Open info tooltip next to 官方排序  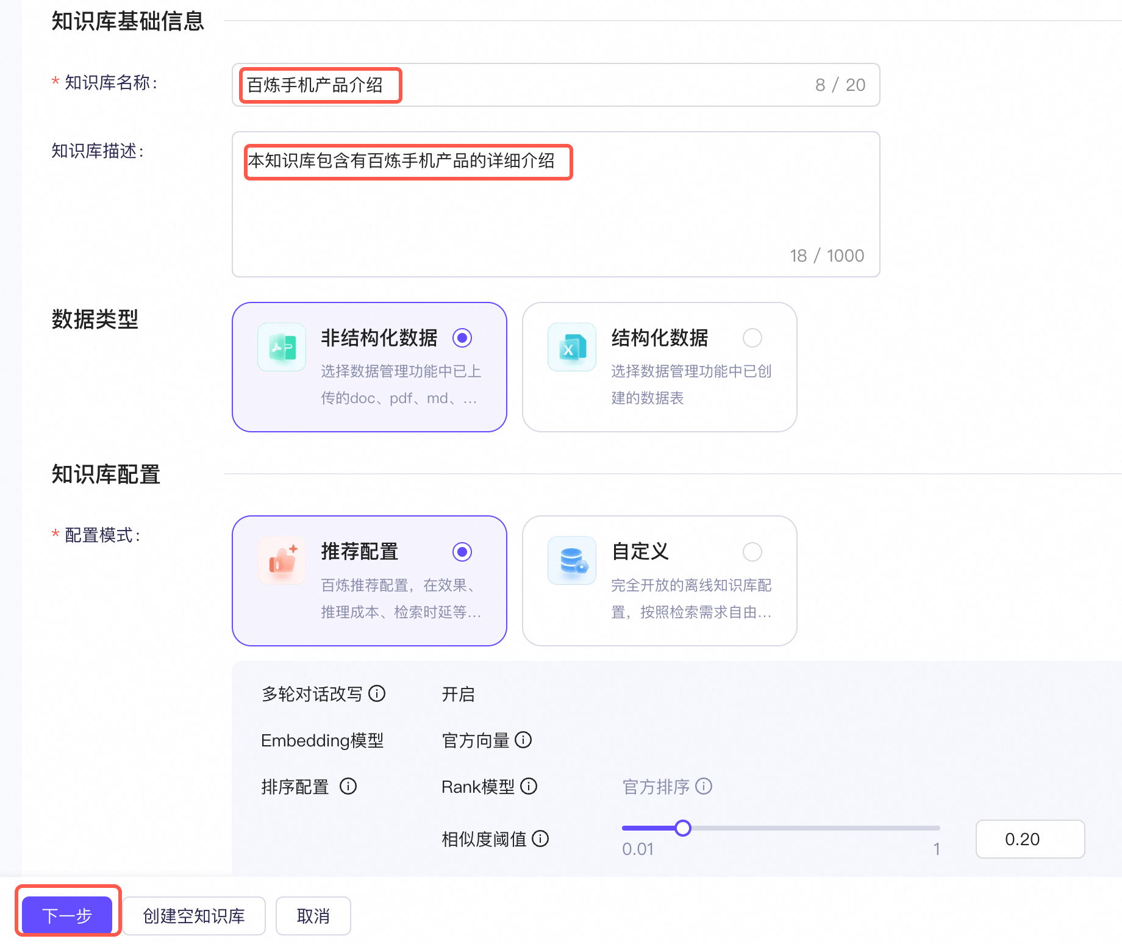coord(704,786)
